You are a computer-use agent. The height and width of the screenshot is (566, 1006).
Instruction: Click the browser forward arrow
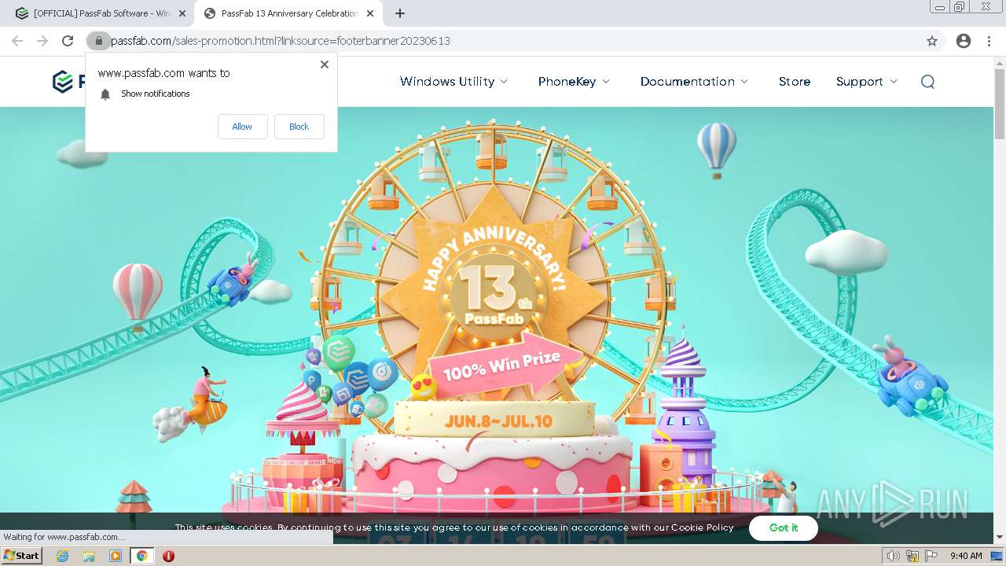[42, 41]
